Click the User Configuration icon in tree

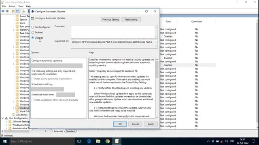point(6,118)
